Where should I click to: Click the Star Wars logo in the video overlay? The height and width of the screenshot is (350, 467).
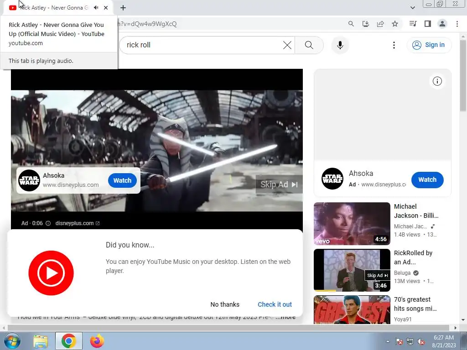[x=29, y=180]
